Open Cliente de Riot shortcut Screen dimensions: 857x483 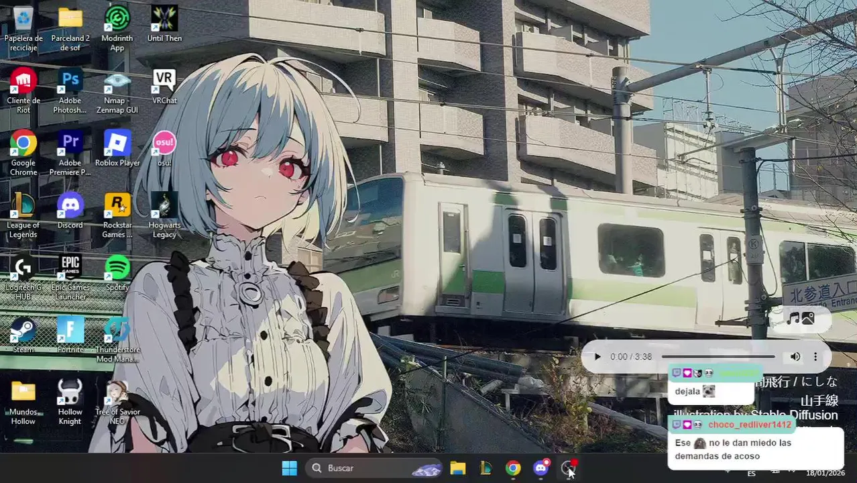coord(23,91)
